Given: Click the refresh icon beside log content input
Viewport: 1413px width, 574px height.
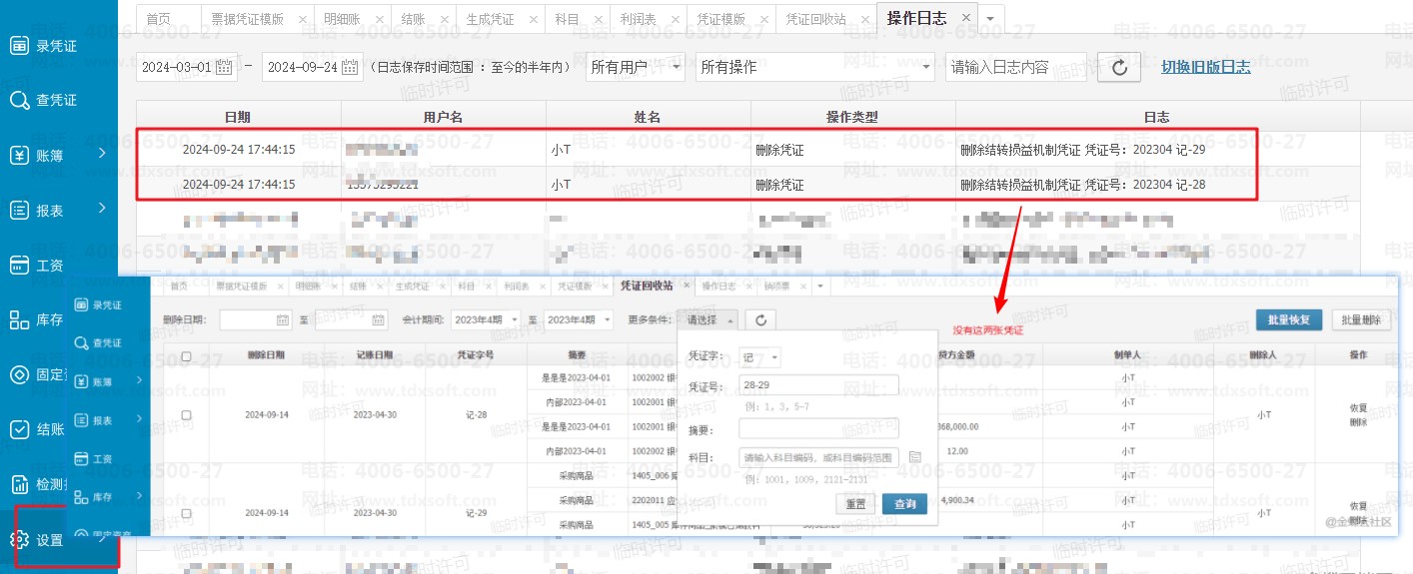Looking at the screenshot, I should (1119, 67).
